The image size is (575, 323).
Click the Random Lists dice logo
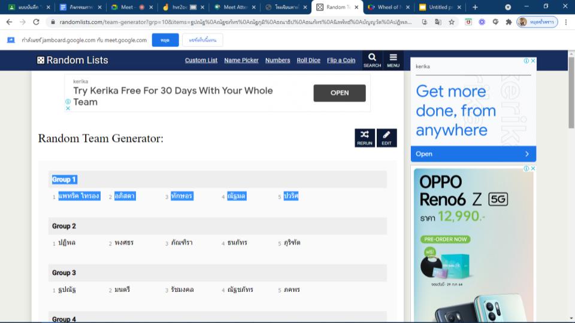(41, 60)
